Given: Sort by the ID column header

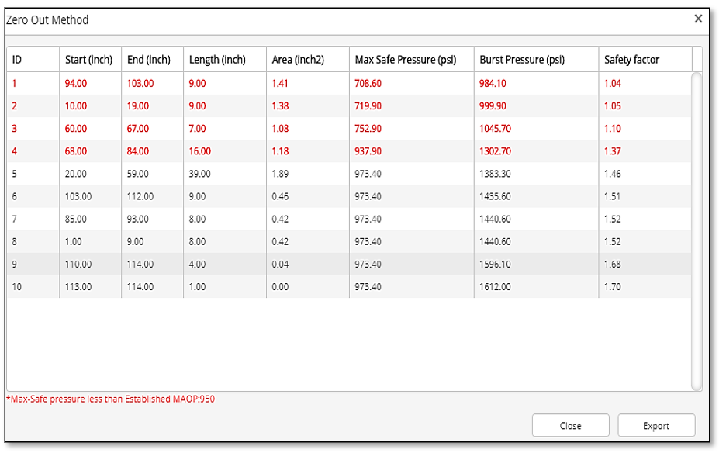Looking at the screenshot, I should pyautogui.click(x=17, y=60).
